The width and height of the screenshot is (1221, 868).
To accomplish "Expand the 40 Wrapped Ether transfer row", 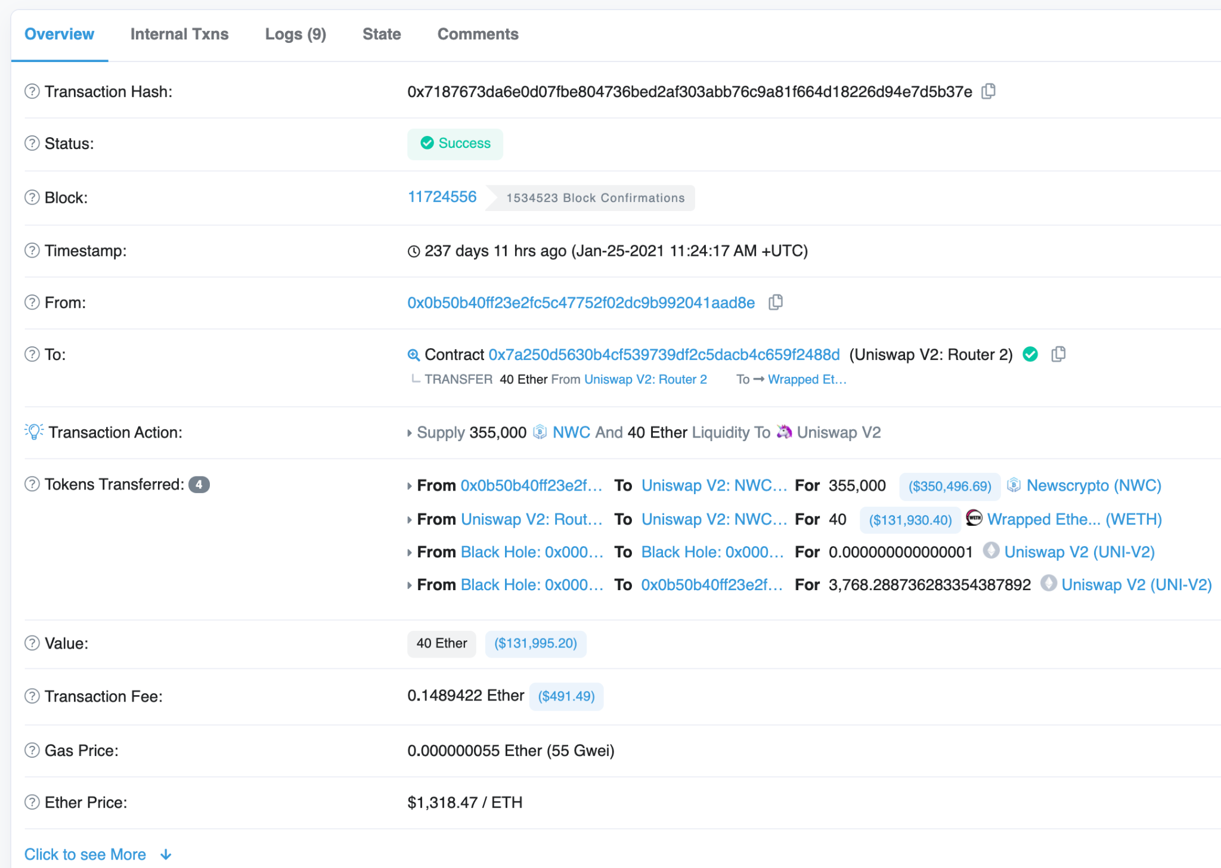I will [410, 520].
